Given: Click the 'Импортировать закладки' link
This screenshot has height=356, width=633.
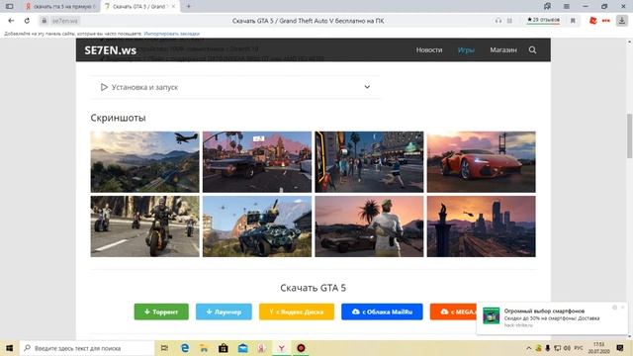Looking at the screenshot, I should (171, 34).
